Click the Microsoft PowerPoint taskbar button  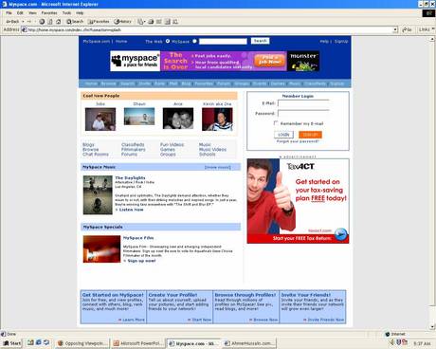point(138,343)
